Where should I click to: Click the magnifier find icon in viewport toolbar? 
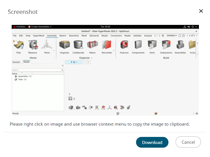pyautogui.click(x=116, y=107)
